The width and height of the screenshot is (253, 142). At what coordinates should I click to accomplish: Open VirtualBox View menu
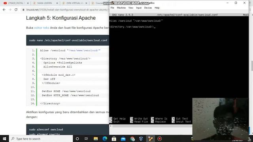click(x=131, y=8)
